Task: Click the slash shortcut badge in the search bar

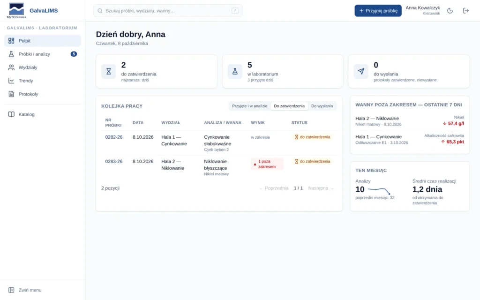Action: click(x=235, y=11)
